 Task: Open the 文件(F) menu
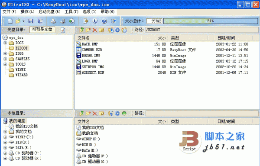(x=9, y=12)
